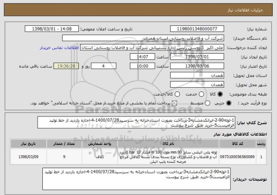Choose the متوسط purchase process option
The image size is (277, 195).
(208, 103)
